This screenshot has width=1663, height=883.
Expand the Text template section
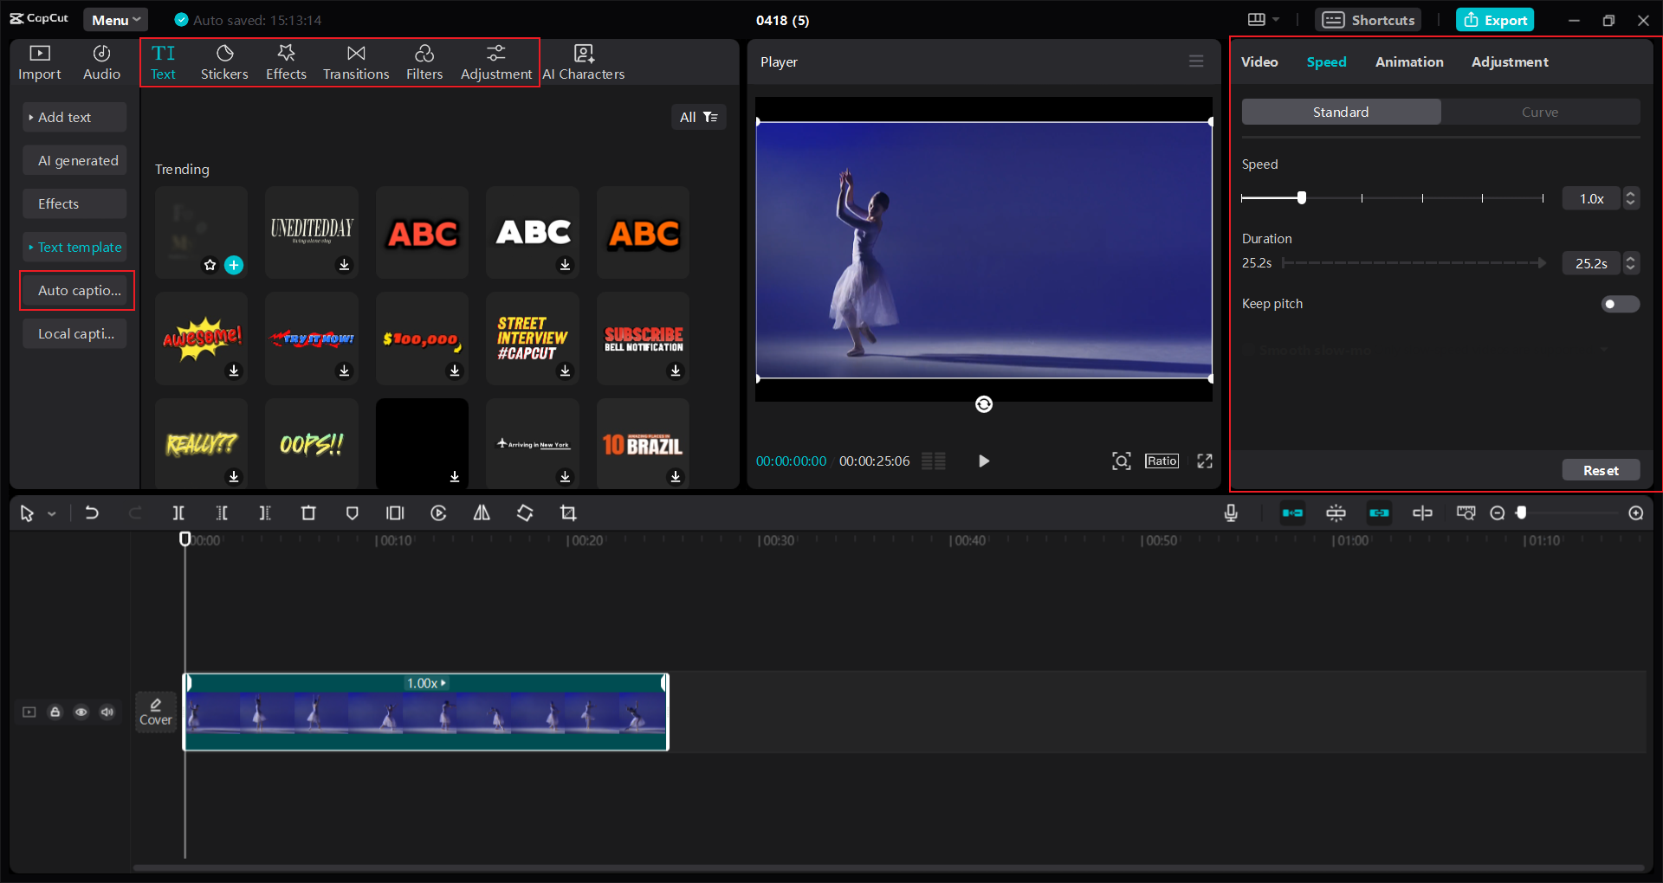click(74, 247)
